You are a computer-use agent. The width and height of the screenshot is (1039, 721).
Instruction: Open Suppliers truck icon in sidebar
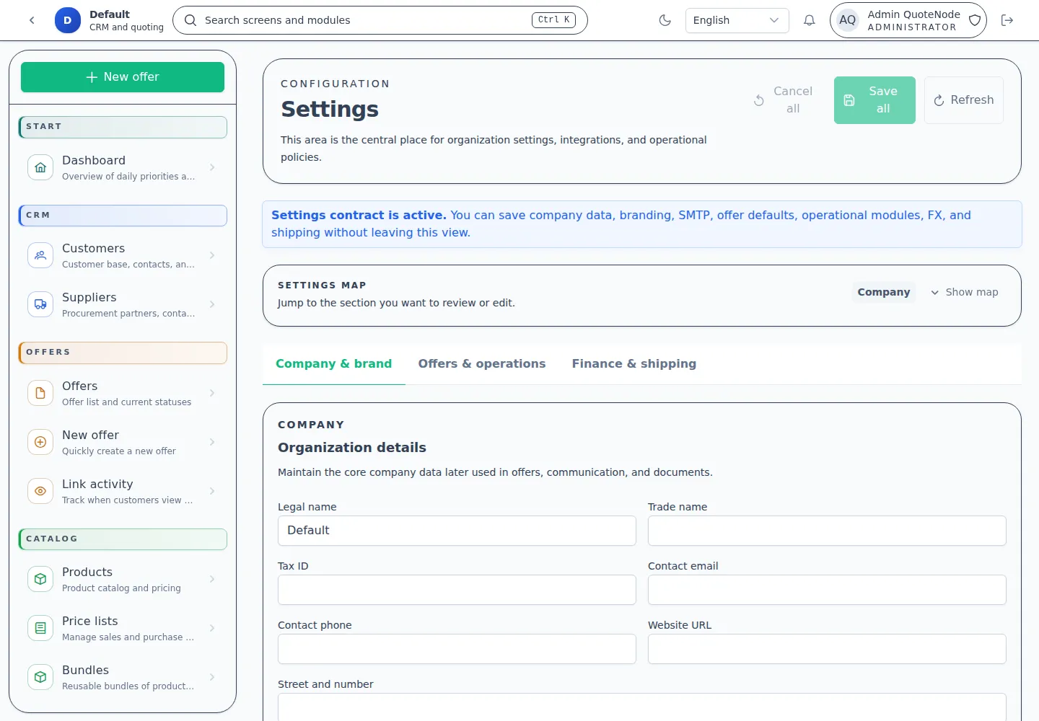click(x=40, y=304)
